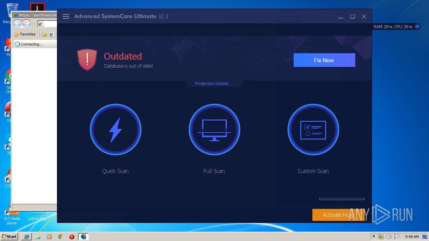Maximize the Advanced SystemCare window
429x241 pixels.
click(x=353, y=16)
